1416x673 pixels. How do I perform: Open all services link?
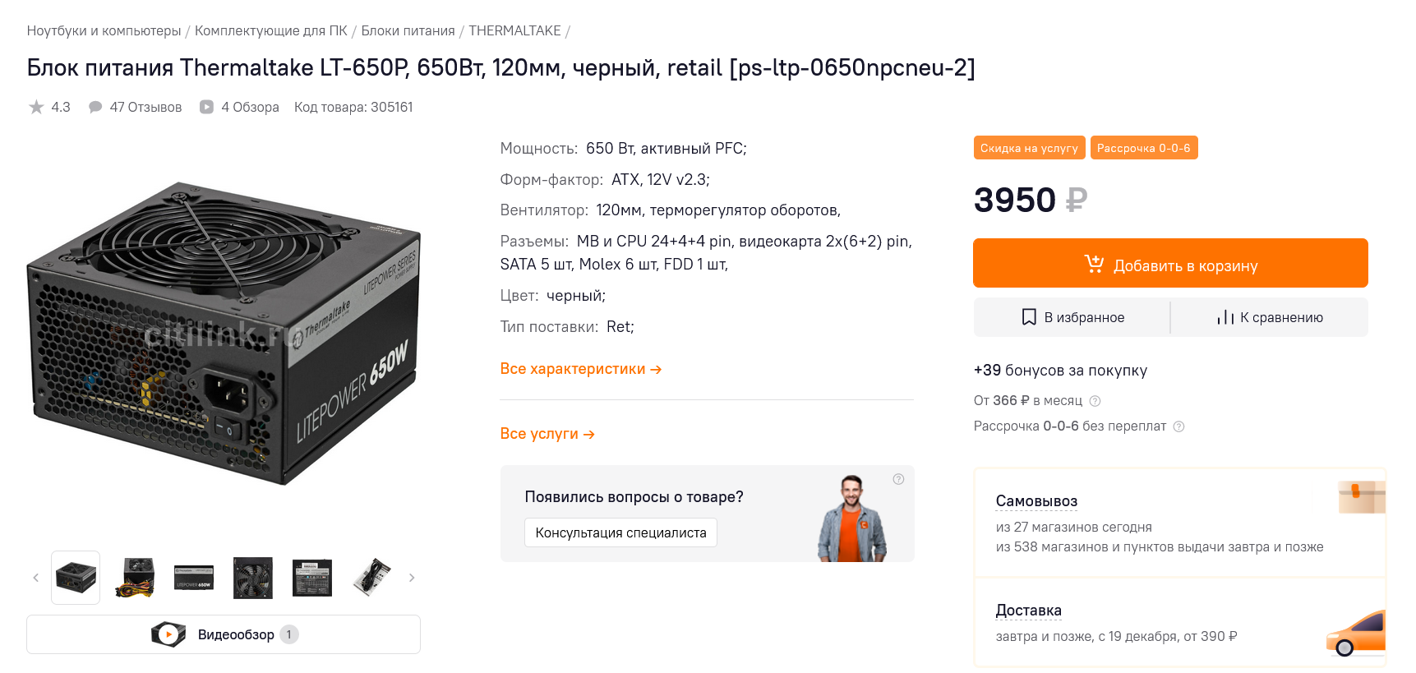pyautogui.click(x=547, y=434)
